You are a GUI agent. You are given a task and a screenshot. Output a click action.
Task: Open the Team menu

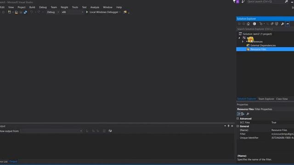54,7
